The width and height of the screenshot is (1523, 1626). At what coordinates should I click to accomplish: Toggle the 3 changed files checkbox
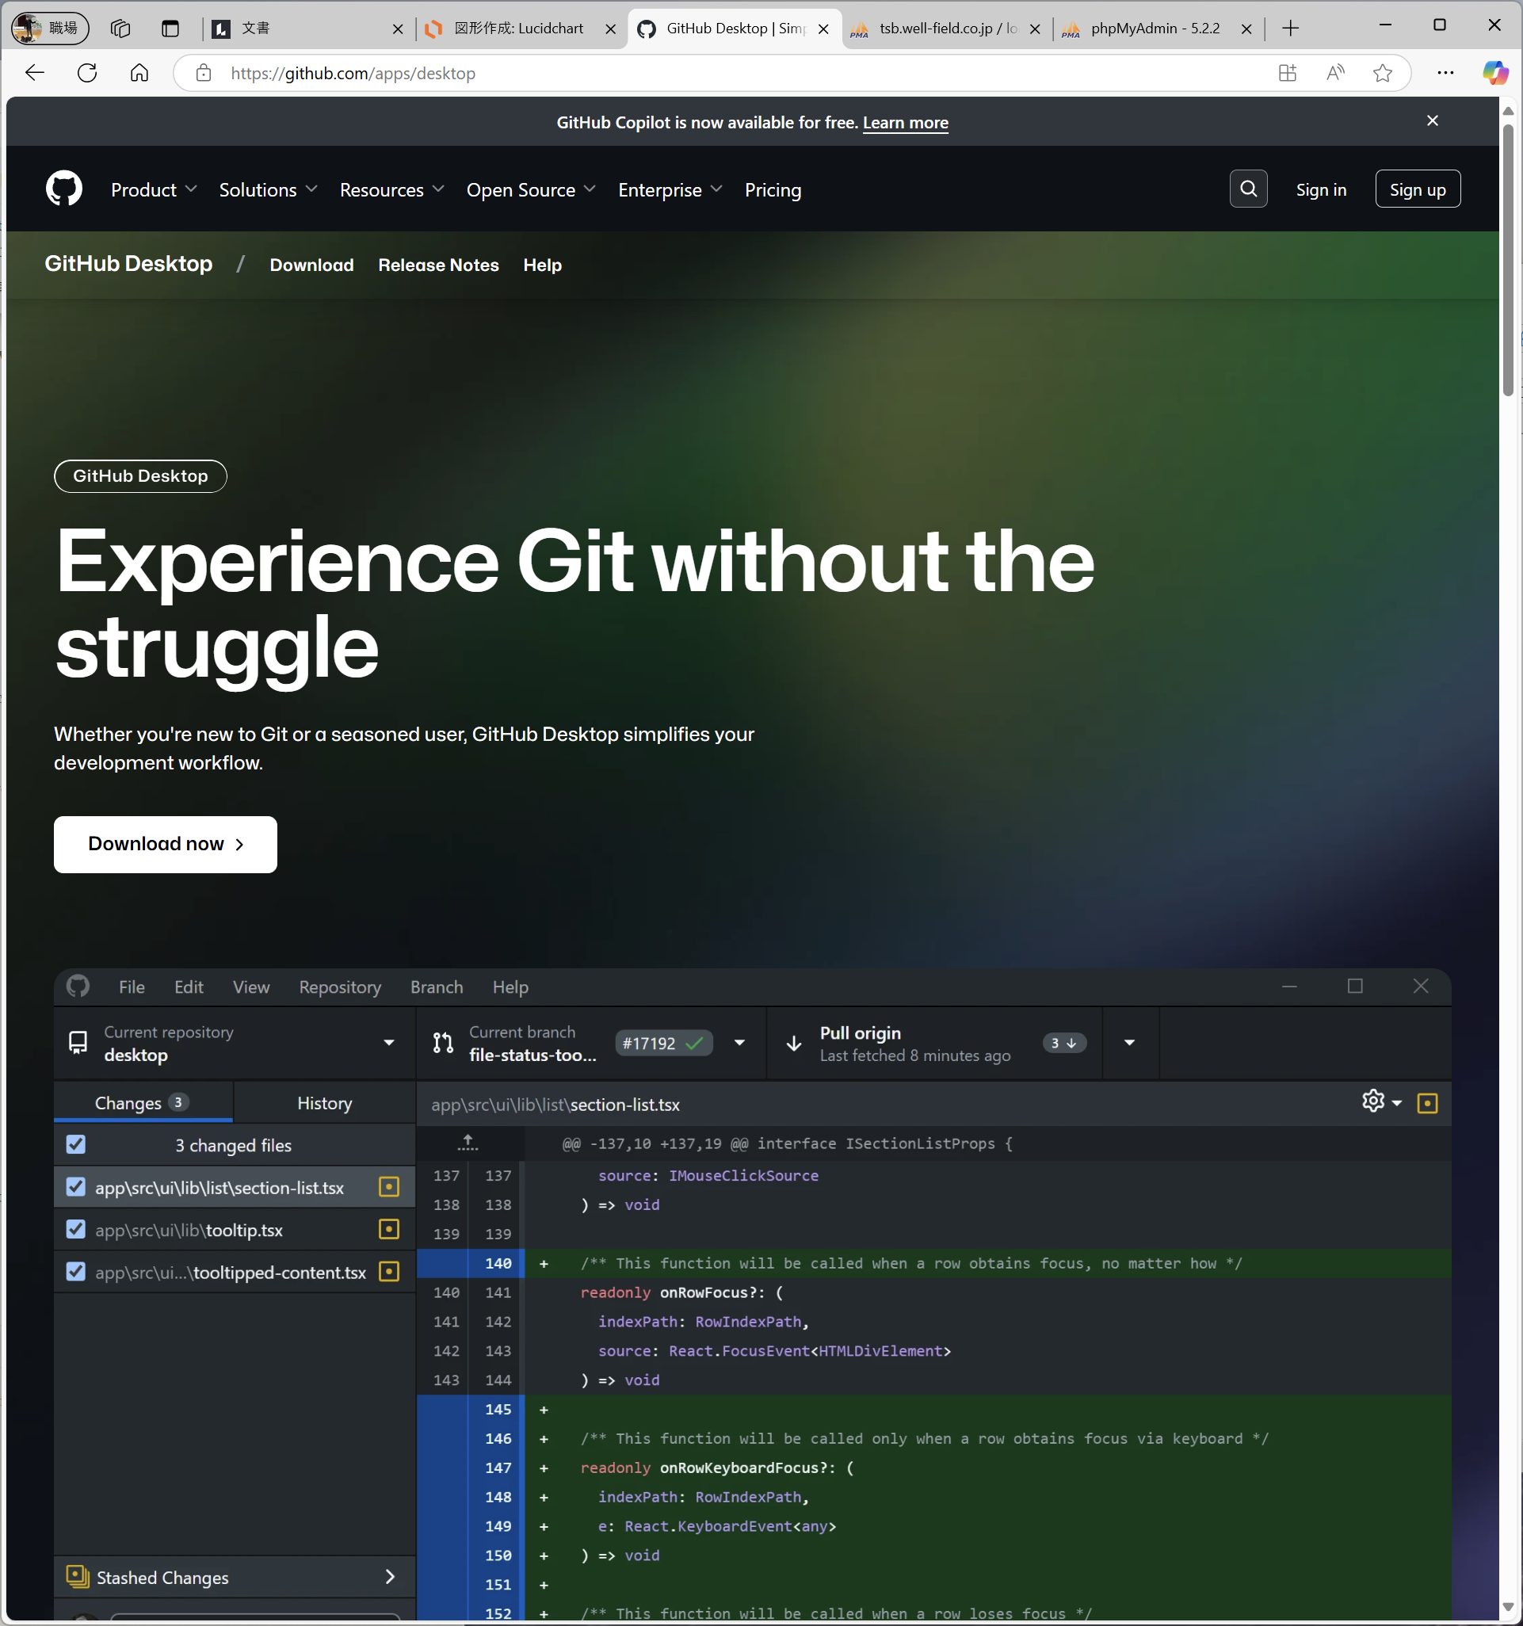tap(76, 1144)
